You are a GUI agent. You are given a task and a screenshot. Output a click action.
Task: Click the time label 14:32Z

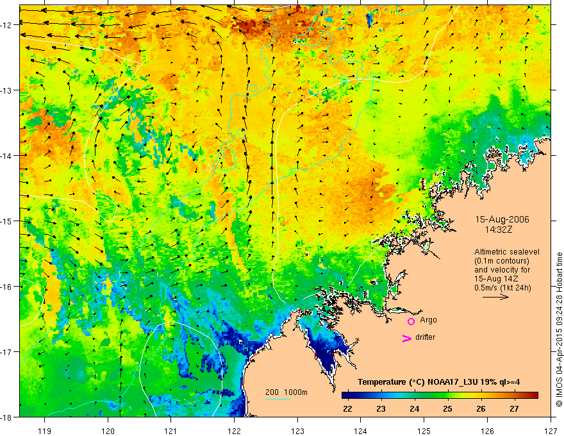(x=499, y=229)
